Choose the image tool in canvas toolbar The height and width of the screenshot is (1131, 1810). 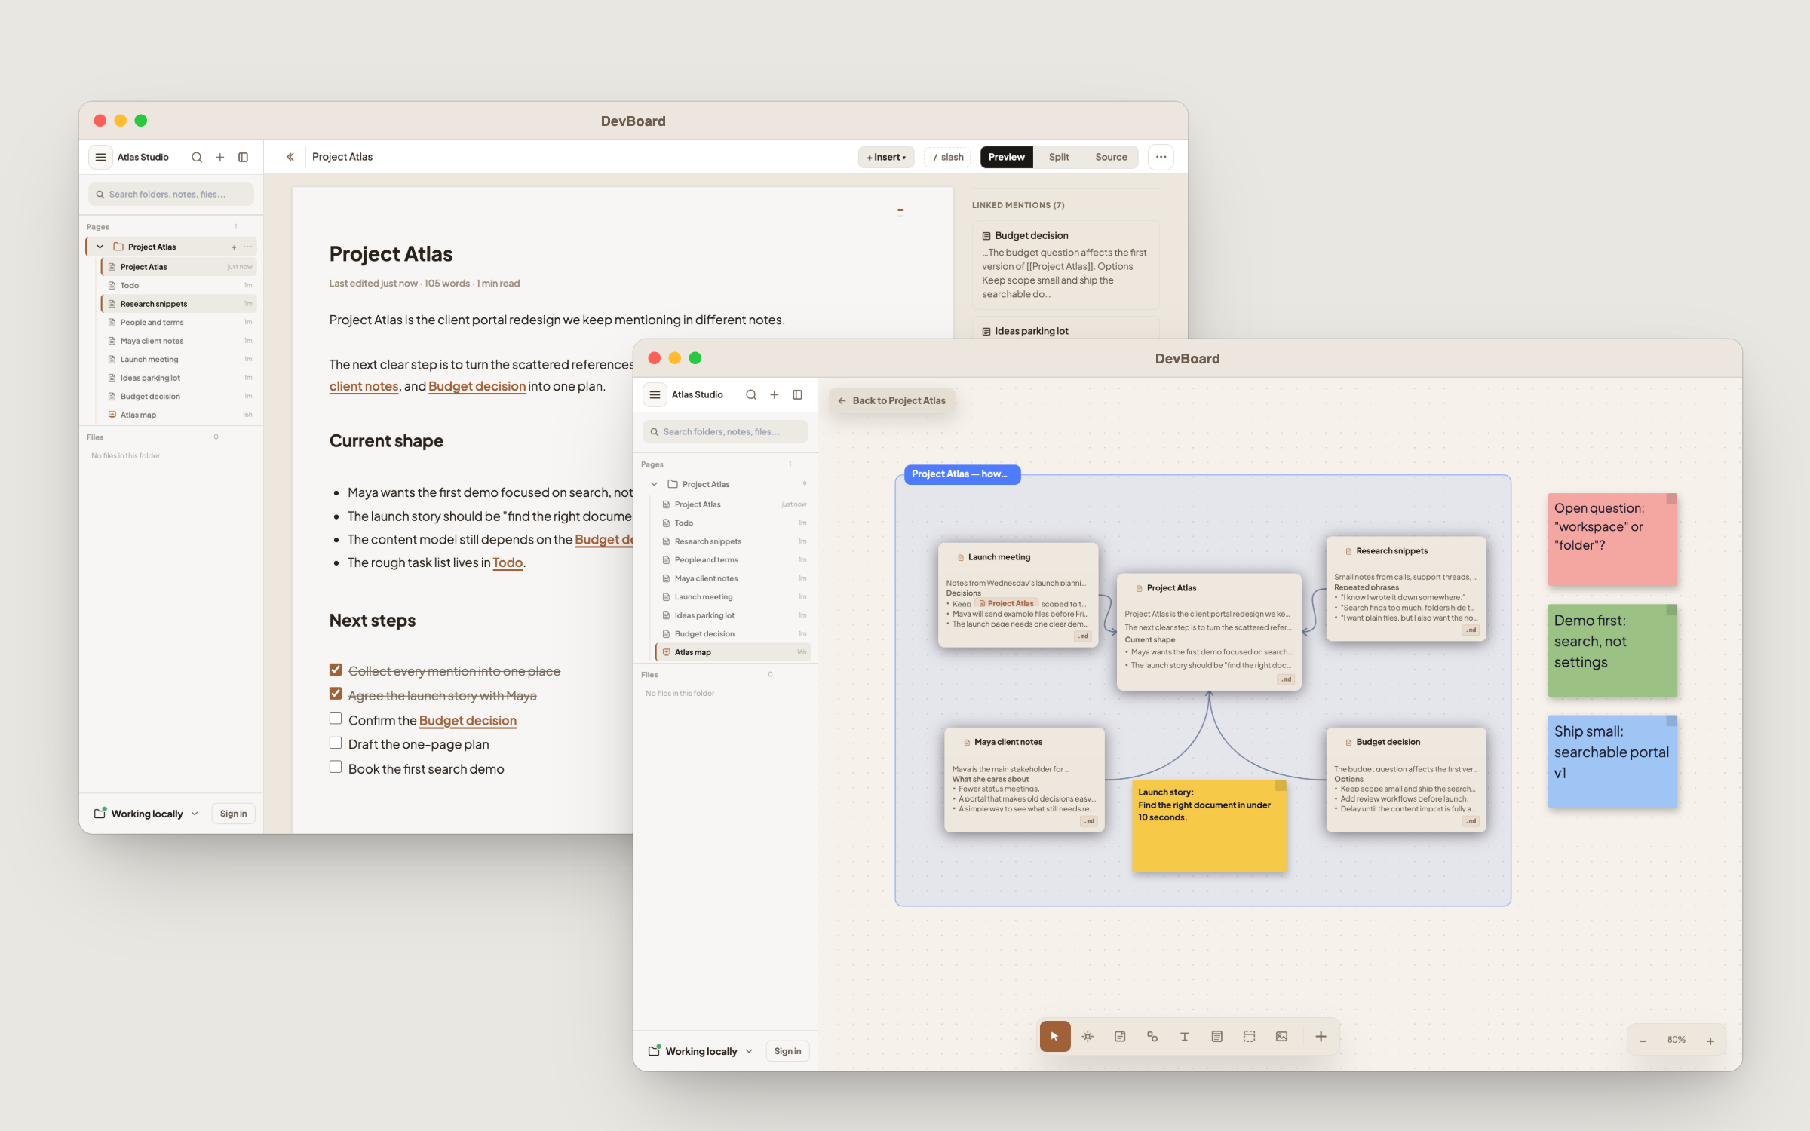tap(1281, 1037)
